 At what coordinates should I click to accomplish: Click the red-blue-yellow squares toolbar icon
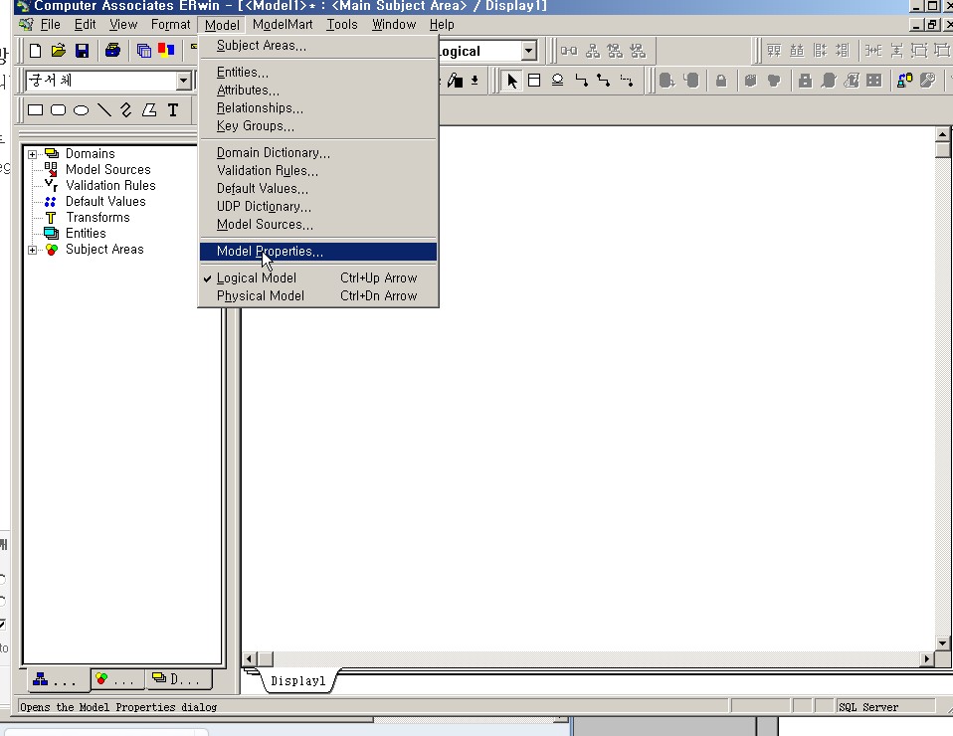(x=166, y=51)
